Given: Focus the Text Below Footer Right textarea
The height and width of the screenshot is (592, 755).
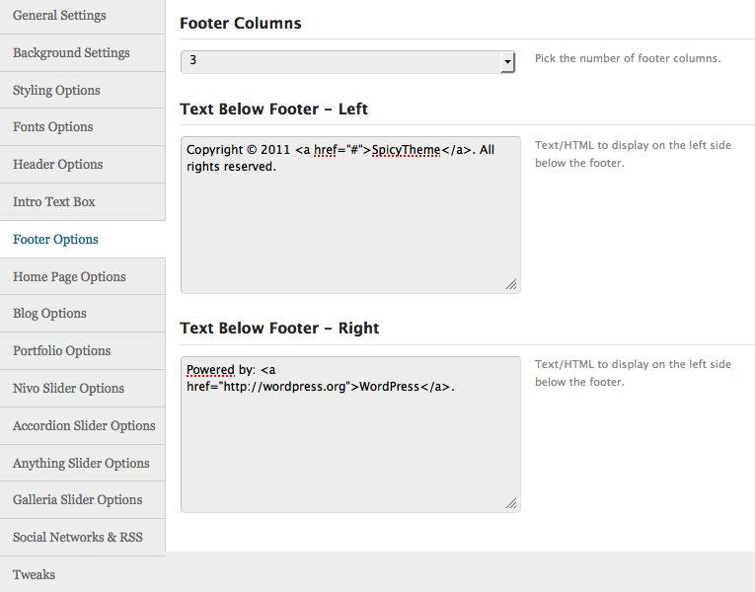Looking at the screenshot, I should [349, 444].
